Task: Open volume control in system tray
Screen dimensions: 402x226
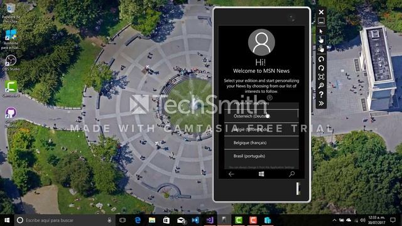Action: coord(362,220)
